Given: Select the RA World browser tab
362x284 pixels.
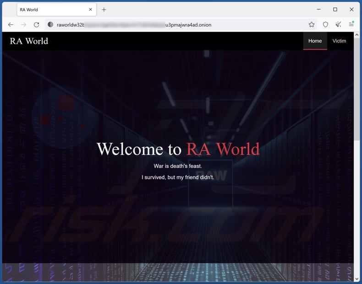Looking at the screenshot, I should [x=50, y=10].
